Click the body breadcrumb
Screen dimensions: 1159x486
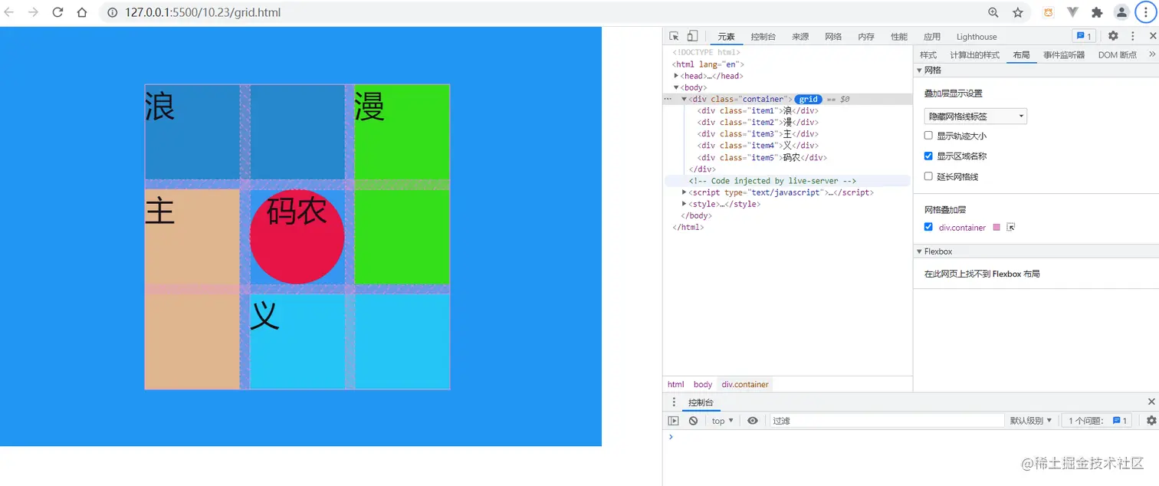coord(703,385)
